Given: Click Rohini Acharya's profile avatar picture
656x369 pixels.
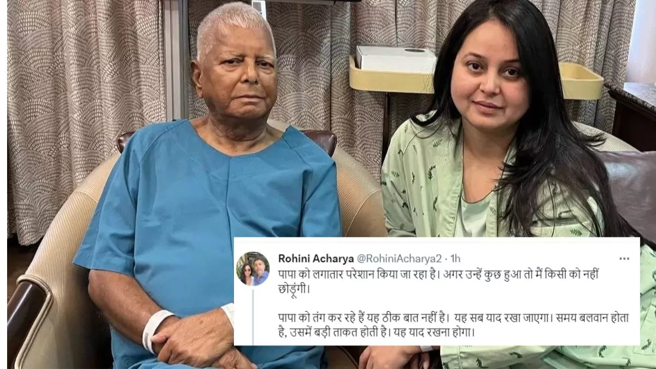Looking at the screenshot, I should pos(253,268).
